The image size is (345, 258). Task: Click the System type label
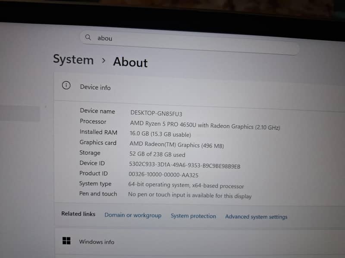pos(95,184)
